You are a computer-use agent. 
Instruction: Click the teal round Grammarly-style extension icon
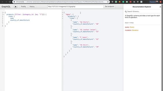[x=123, y=2]
